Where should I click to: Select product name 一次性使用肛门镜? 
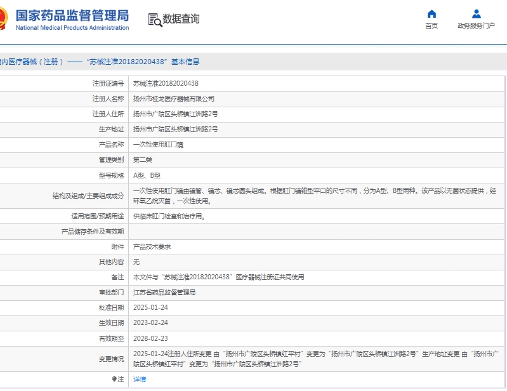coord(158,145)
